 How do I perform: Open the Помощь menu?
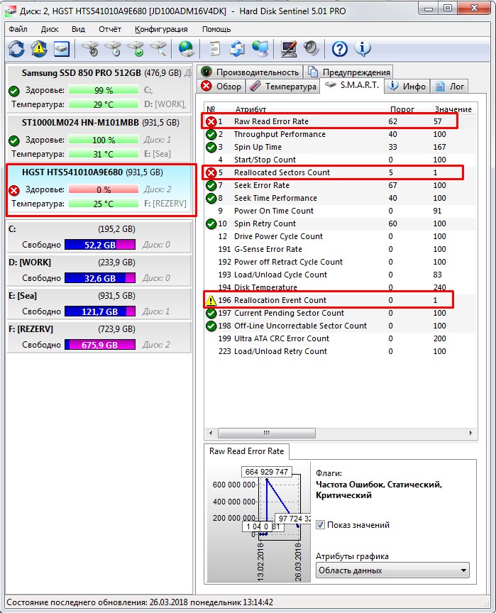[216, 29]
